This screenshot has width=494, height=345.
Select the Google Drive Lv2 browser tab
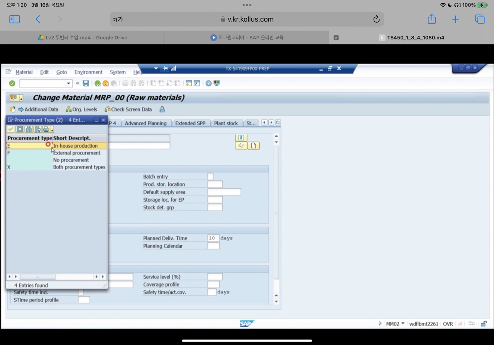click(83, 37)
